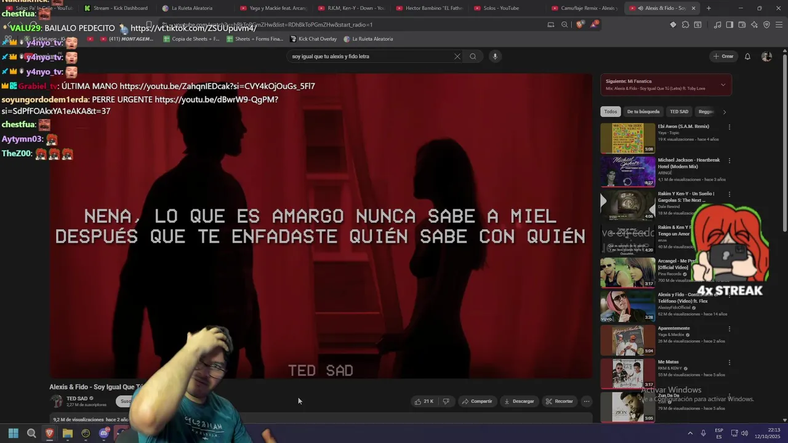
Task: Click the zoom magnifier in address bar
Action: [565, 25]
